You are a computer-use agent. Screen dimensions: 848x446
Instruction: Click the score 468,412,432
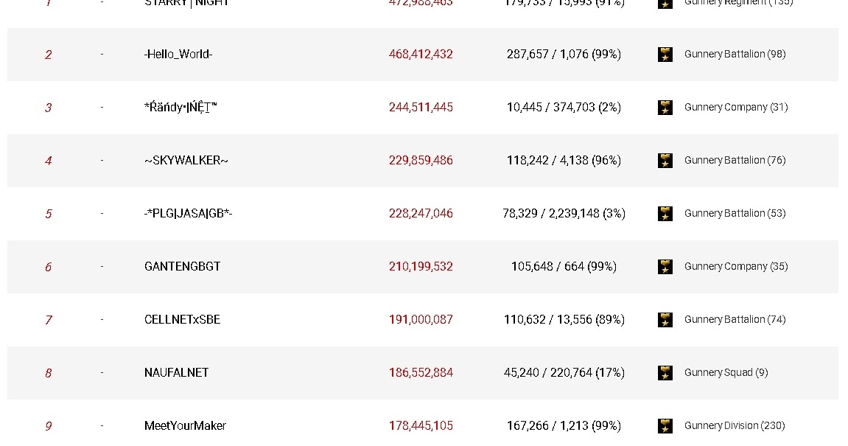[x=421, y=55]
